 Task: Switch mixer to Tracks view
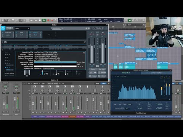tap(104, 83)
